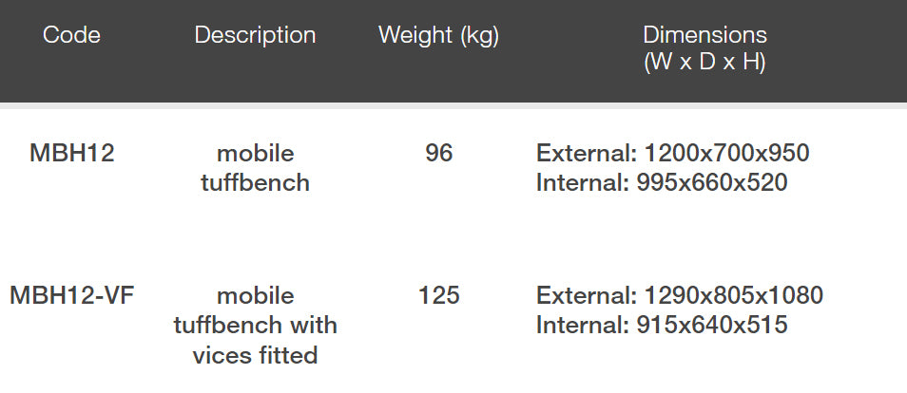
Task: Click the (W x D x H) header subtitle
Action: coord(704,64)
